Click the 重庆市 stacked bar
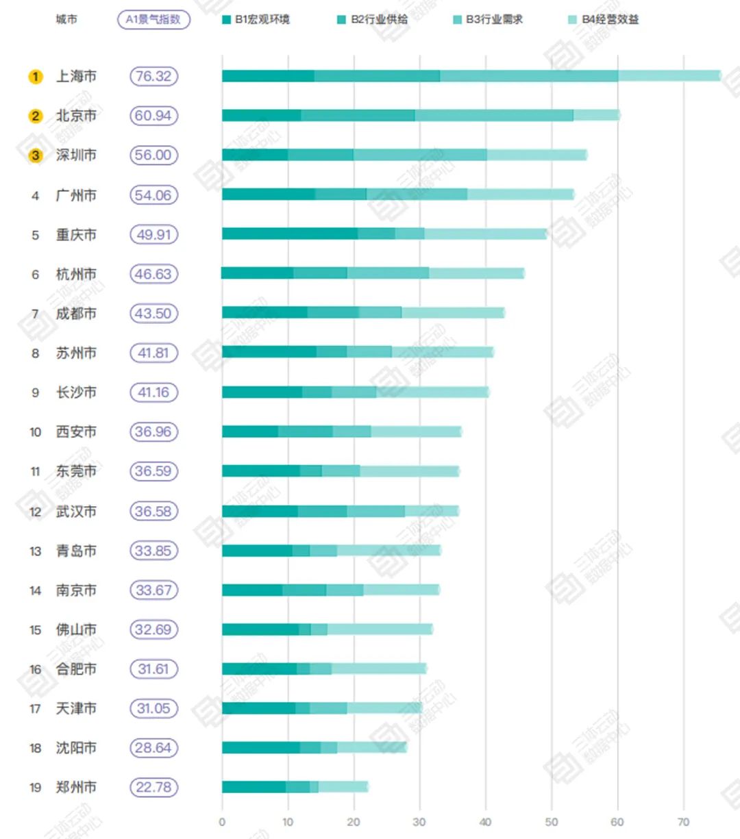The width and height of the screenshot is (740, 839). [x=384, y=234]
